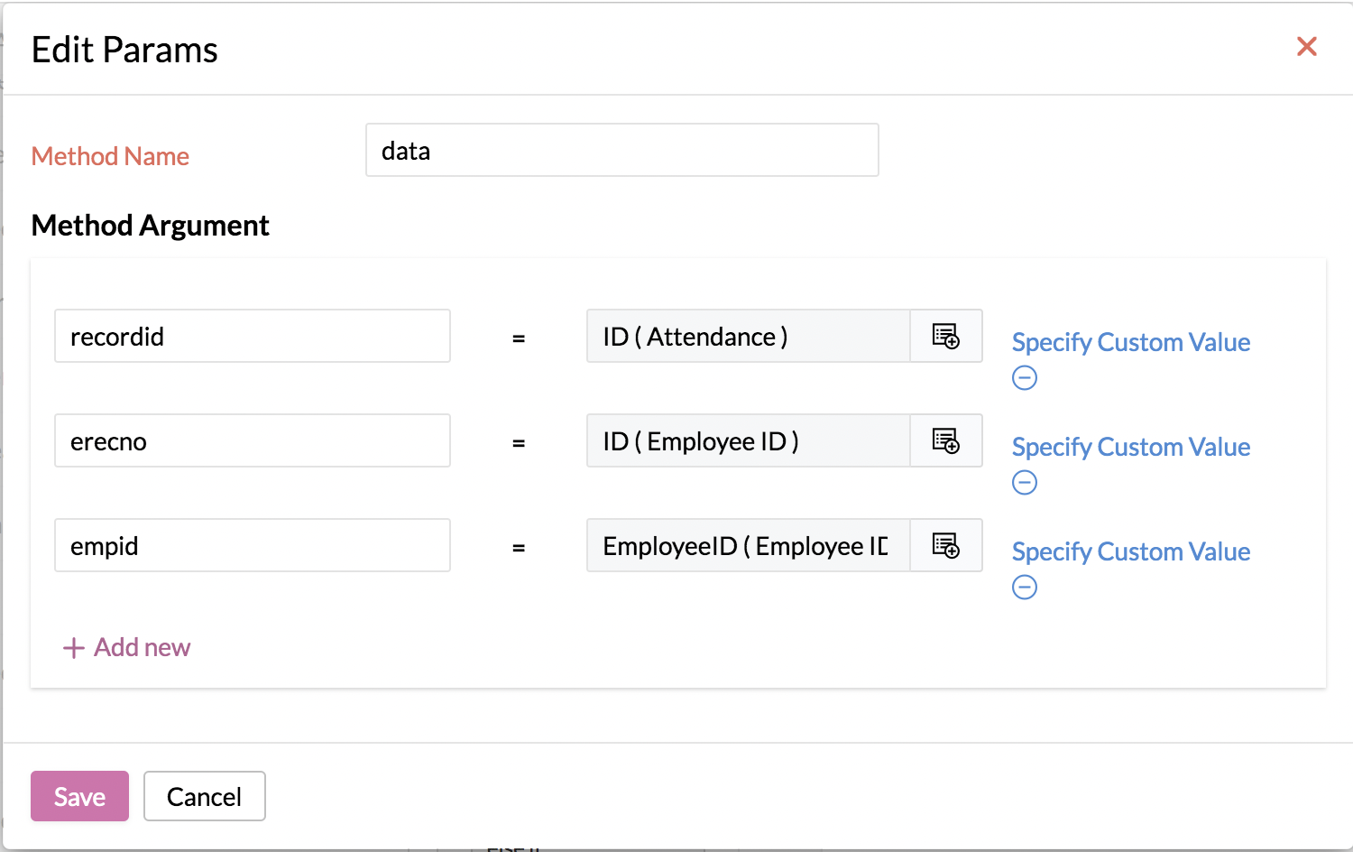Open field picker icon for empid row
Viewport: 1353px width, 852px height.
point(945,546)
